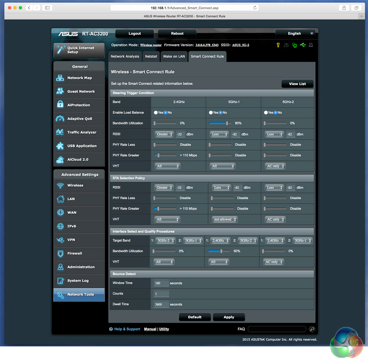Screen dimensions: 368x364
Task: Switch to the Wake on LAN tab
Action: pos(174,56)
